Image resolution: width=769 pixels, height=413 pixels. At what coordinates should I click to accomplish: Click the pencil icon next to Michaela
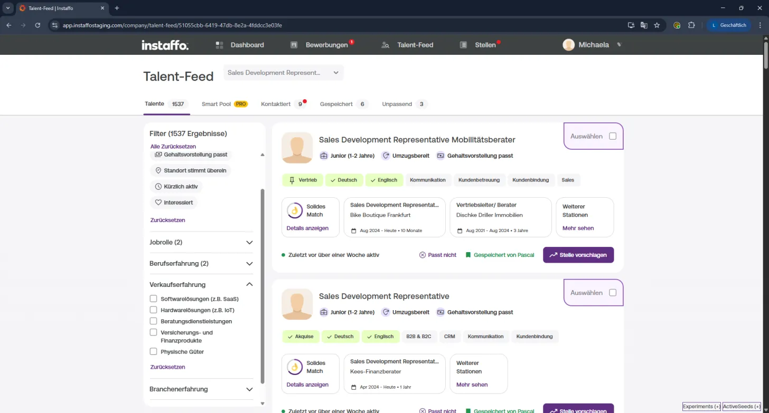click(x=619, y=45)
